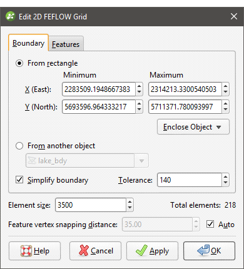The width and height of the screenshot is (244, 269).
Task: Decrease X (East) maximum with down arrow
Action: tap(225, 93)
